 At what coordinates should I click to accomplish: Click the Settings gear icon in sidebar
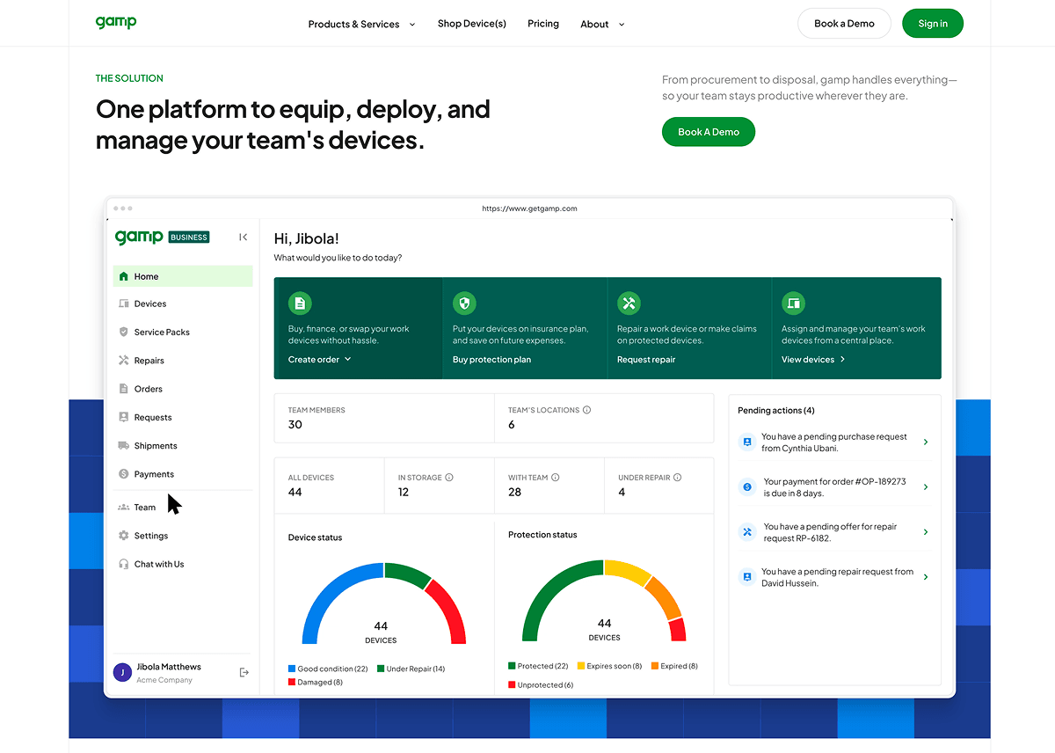pyautogui.click(x=124, y=536)
